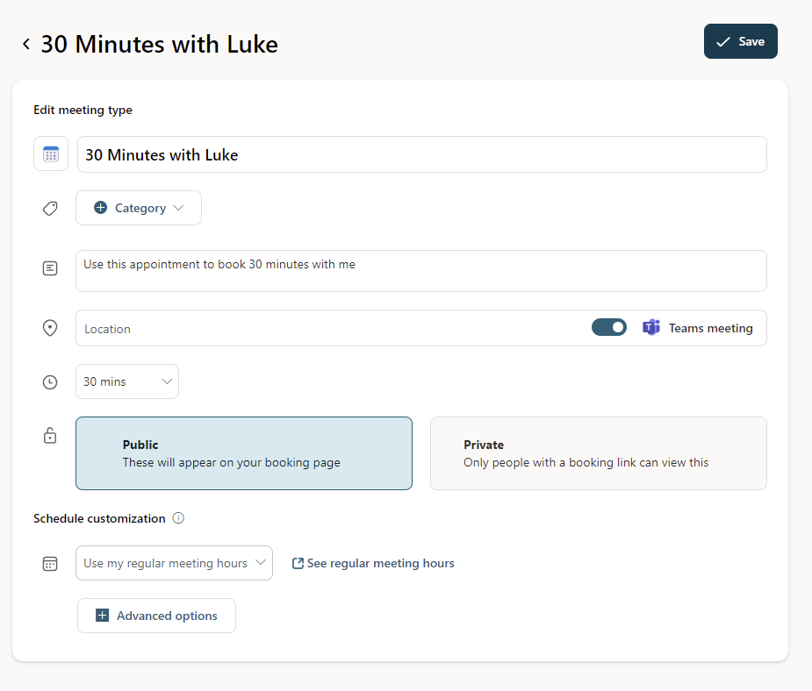The height and width of the screenshot is (691, 812).
Task: Expand Use my regular meeting hours dropdown
Action: (x=174, y=563)
